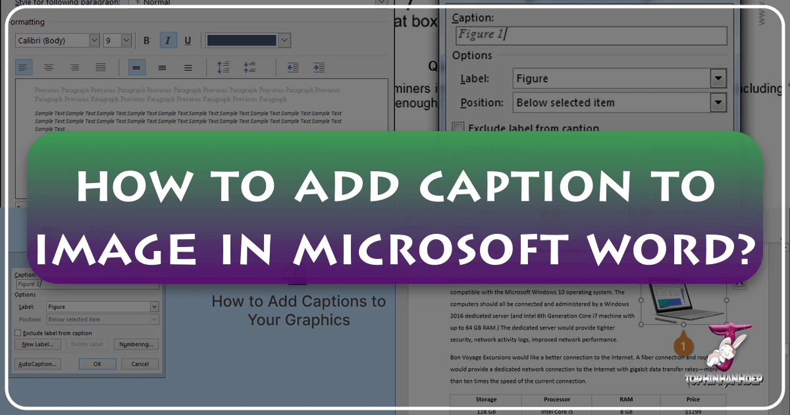Screen dimensions: 790x415
Task: Open the Numbering dialog button
Action: pyautogui.click(x=136, y=345)
